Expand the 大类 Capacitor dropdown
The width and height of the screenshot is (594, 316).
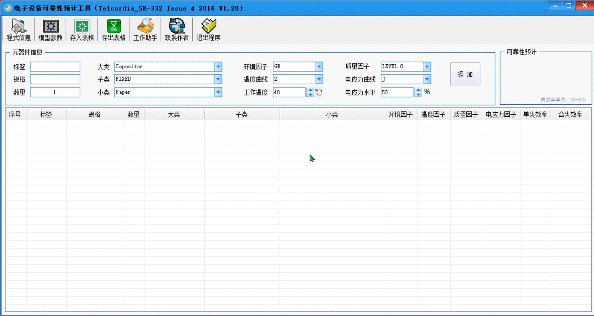(218, 67)
